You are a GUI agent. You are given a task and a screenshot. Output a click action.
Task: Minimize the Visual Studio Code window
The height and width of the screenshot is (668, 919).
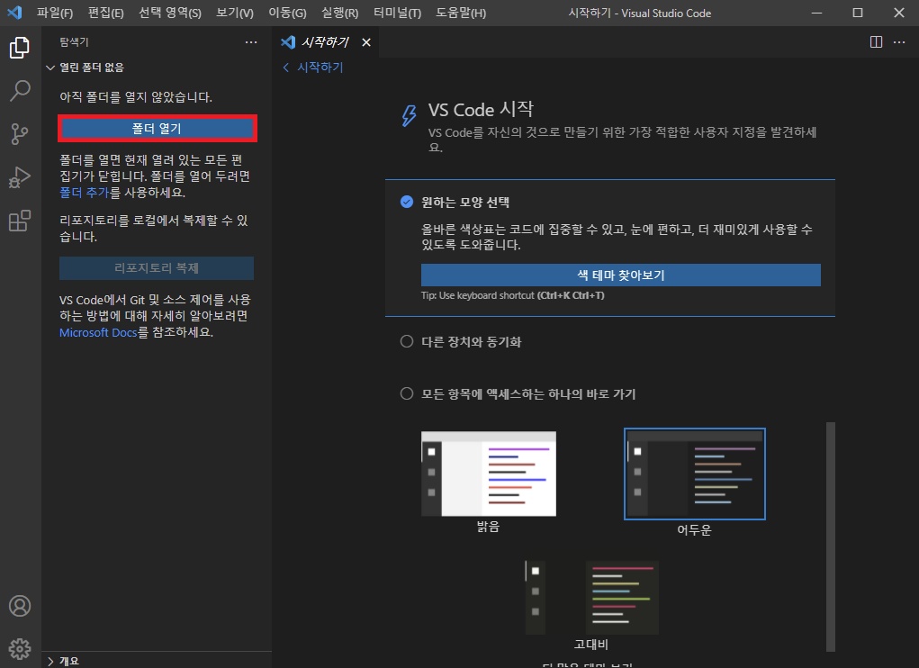pos(816,13)
